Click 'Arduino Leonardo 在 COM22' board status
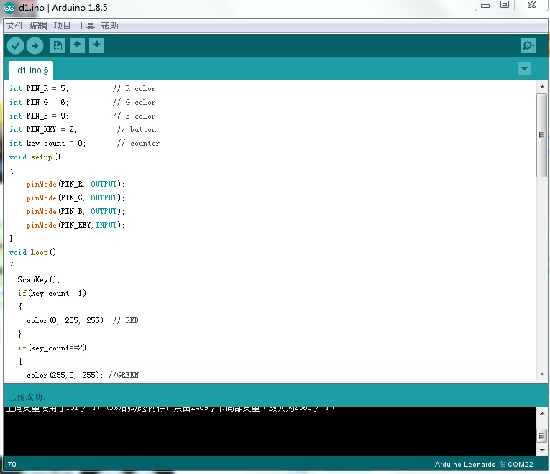 (484, 465)
